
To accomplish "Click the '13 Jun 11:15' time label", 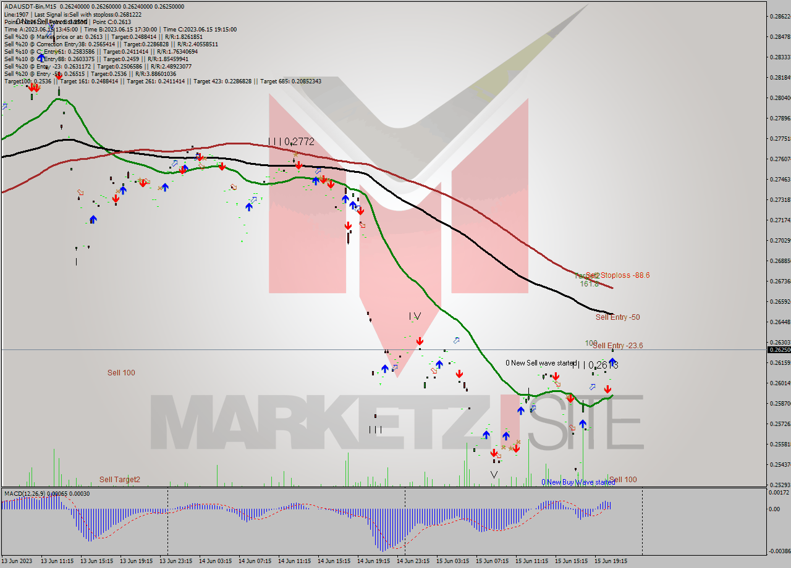I will click(x=57, y=561).
